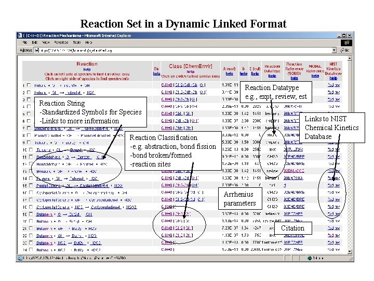Click the HO2 species link in row 23
The image size is (374, 281).
61,243
